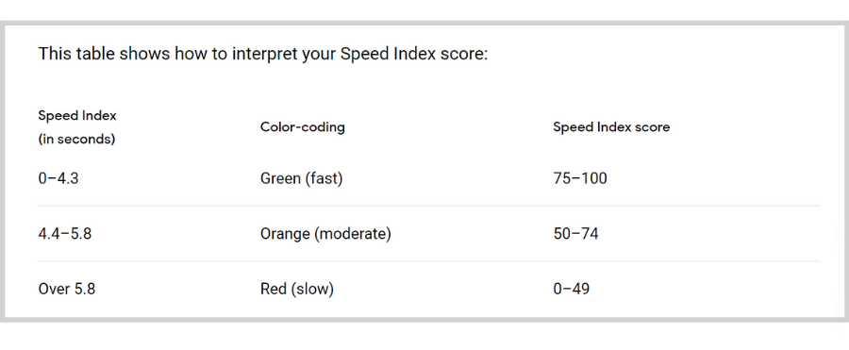Click the '0–4.3' seconds cell
849x350 pixels.
(58, 178)
